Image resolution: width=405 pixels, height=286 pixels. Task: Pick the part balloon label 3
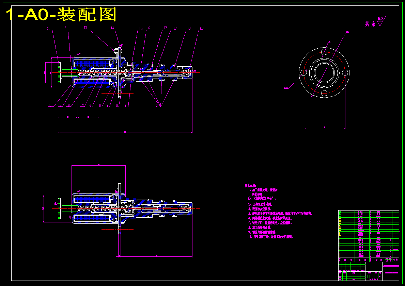click(117, 105)
